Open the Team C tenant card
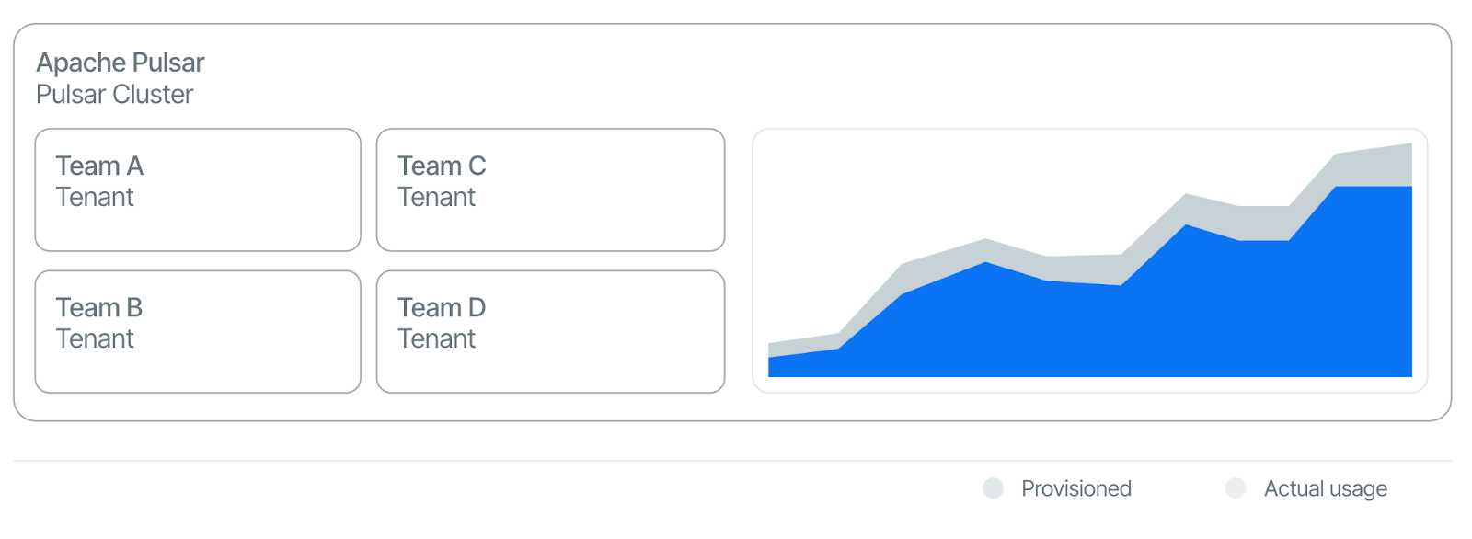The width and height of the screenshot is (1472, 539). pyautogui.click(x=550, y=221)
